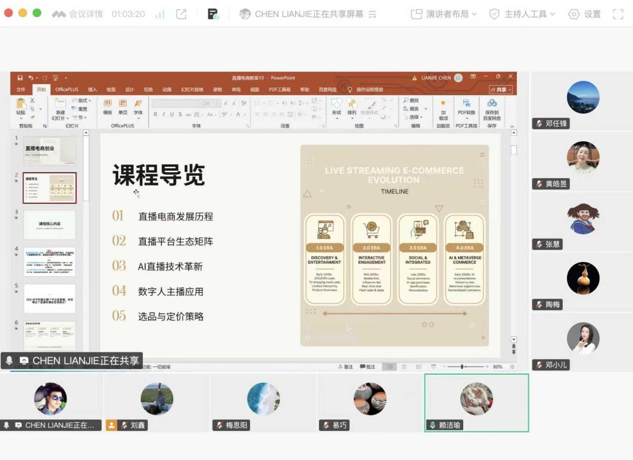Adjust the PowerPoint zoom slider at 80%
Screen dimensions: 633x460
[x=462, y=367]
